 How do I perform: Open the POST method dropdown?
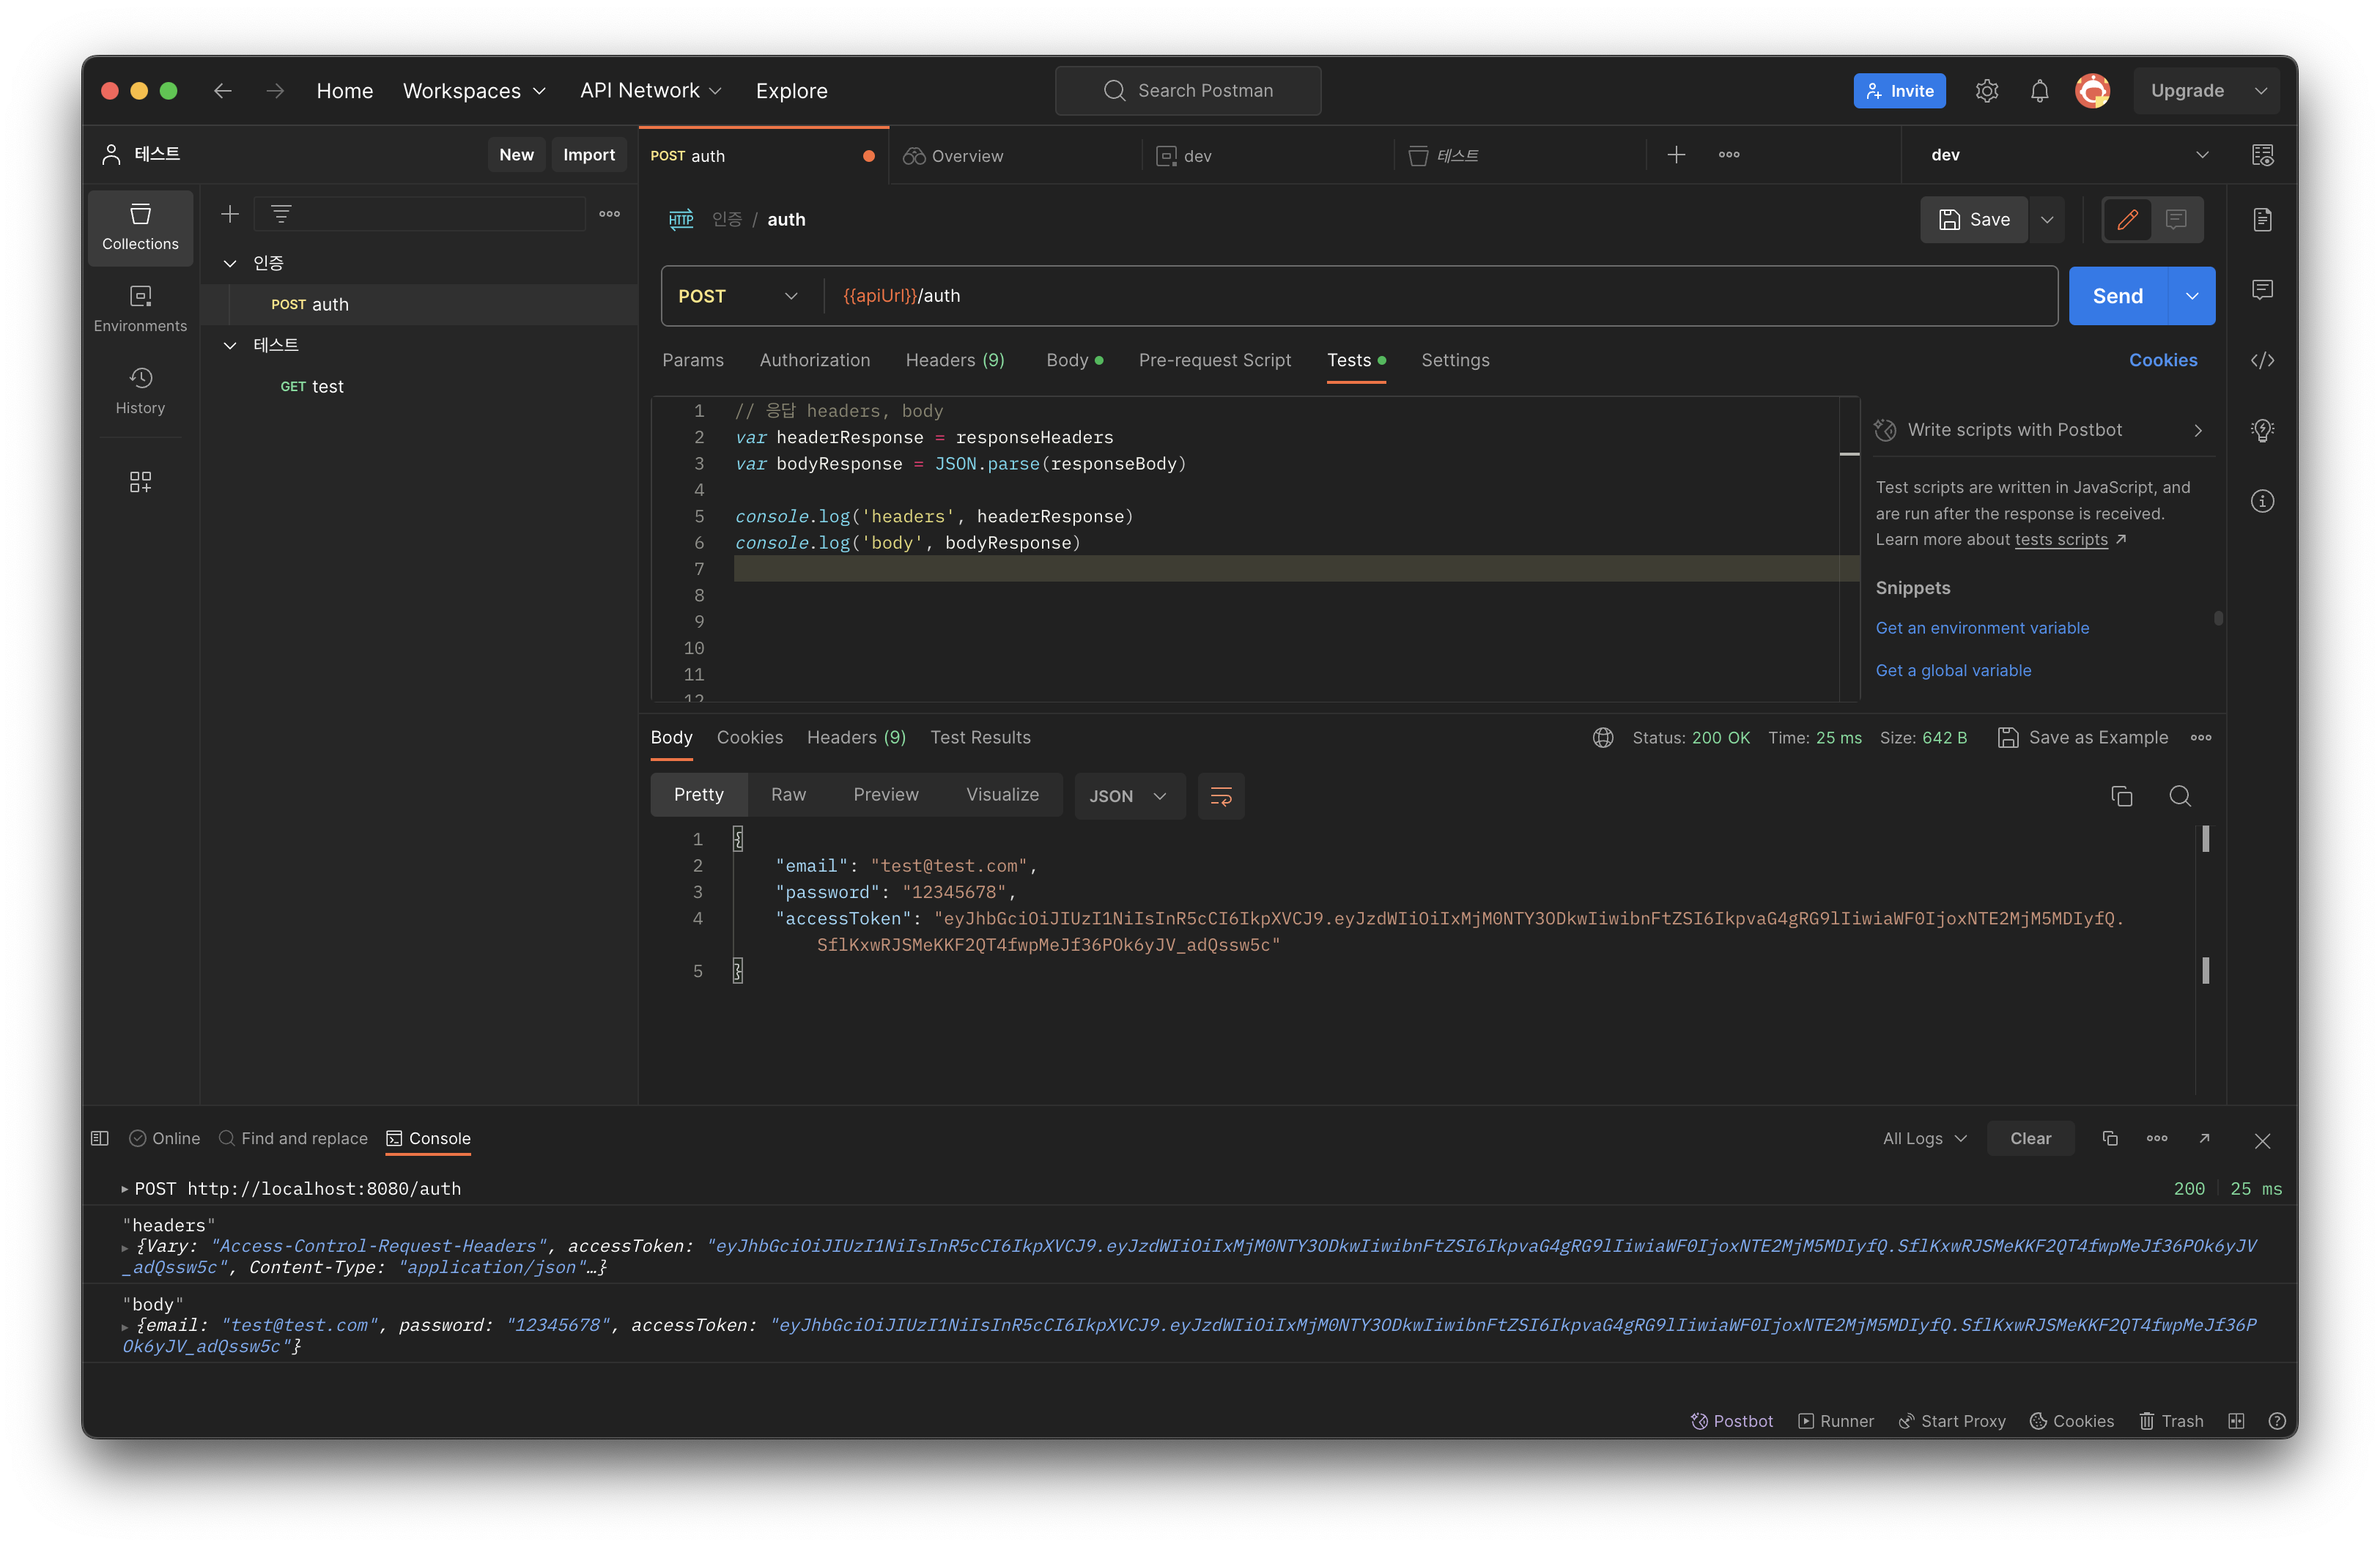pos(738,296)
